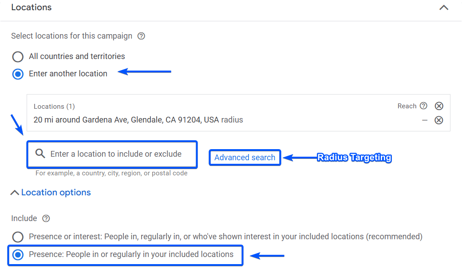Screen dimensions: 462x269
Task: Open the Reach help tooltip icon
Action: tap(424, 106)
